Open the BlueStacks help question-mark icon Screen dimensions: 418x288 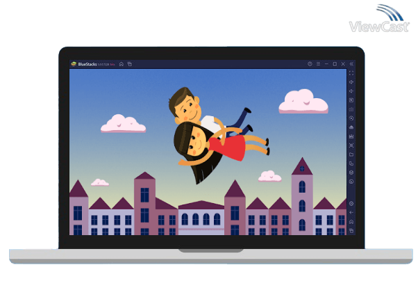(310, 64)
